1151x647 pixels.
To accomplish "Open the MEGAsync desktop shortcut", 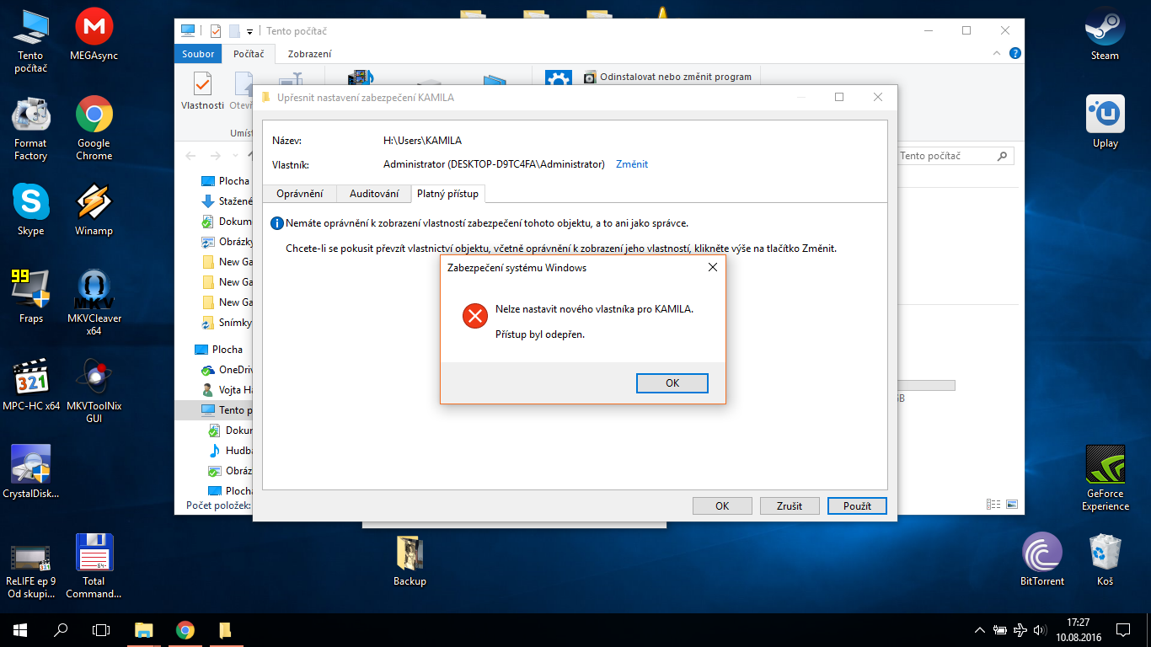I will (x=94, y=35).
